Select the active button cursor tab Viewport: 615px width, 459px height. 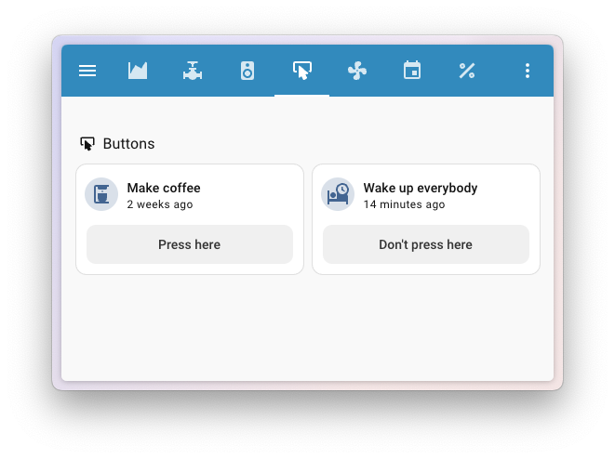tap(301, 71)
